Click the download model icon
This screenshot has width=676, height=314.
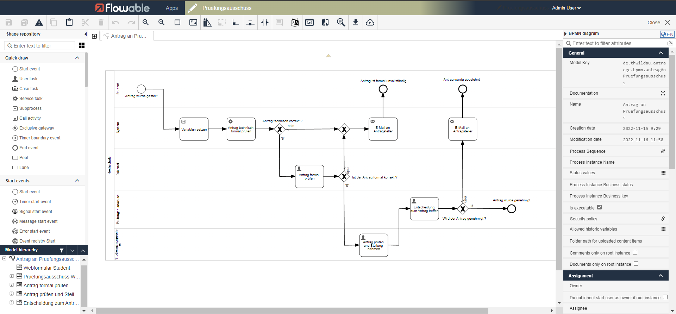click(356, 23)
